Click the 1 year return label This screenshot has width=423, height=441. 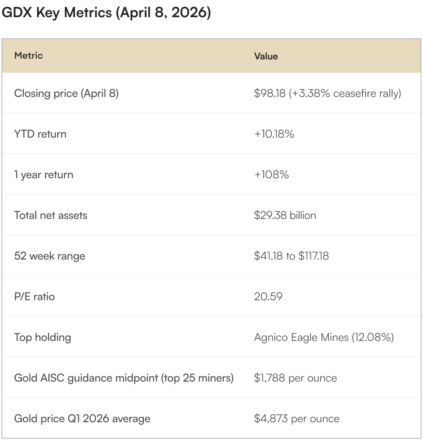point(44,175)
